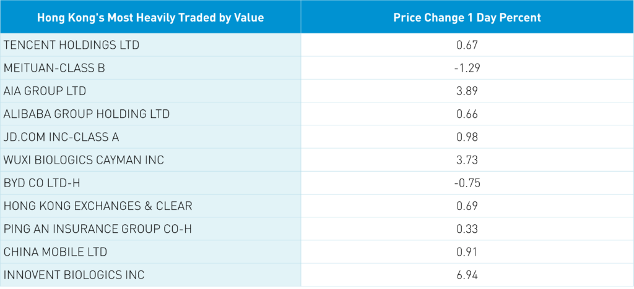The height and width of the screenshot is (289, 634).
Task: Click PING AN INSURANCE GROUP CO-H
Action: (x=98, y=229)
